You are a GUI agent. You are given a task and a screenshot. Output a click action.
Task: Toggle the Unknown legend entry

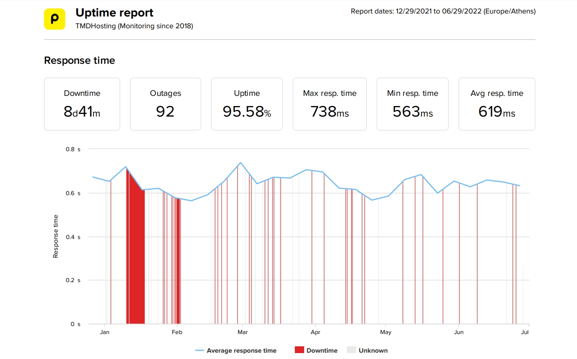tap(367, 351)
